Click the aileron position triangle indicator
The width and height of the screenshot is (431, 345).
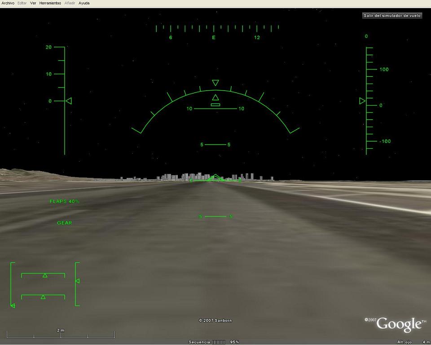pyautogui.click(x=45, y=275)
